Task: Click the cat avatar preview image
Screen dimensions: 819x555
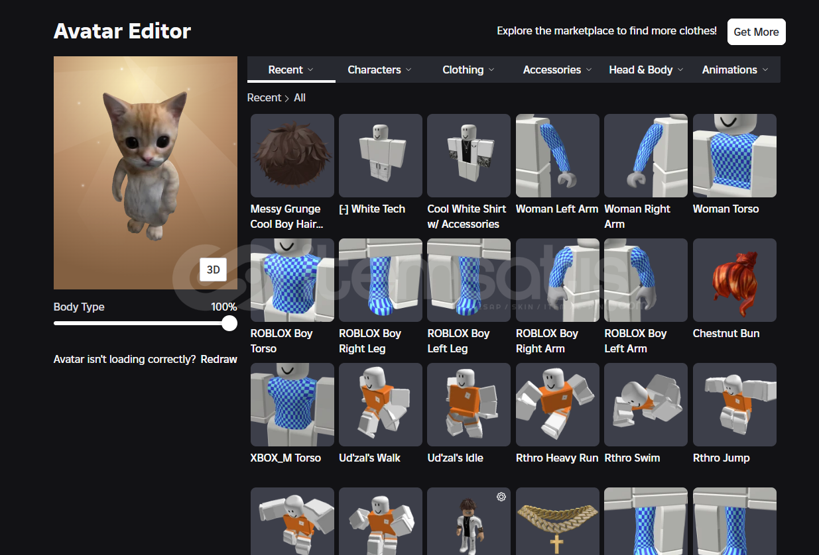Action: pos(145,173)
